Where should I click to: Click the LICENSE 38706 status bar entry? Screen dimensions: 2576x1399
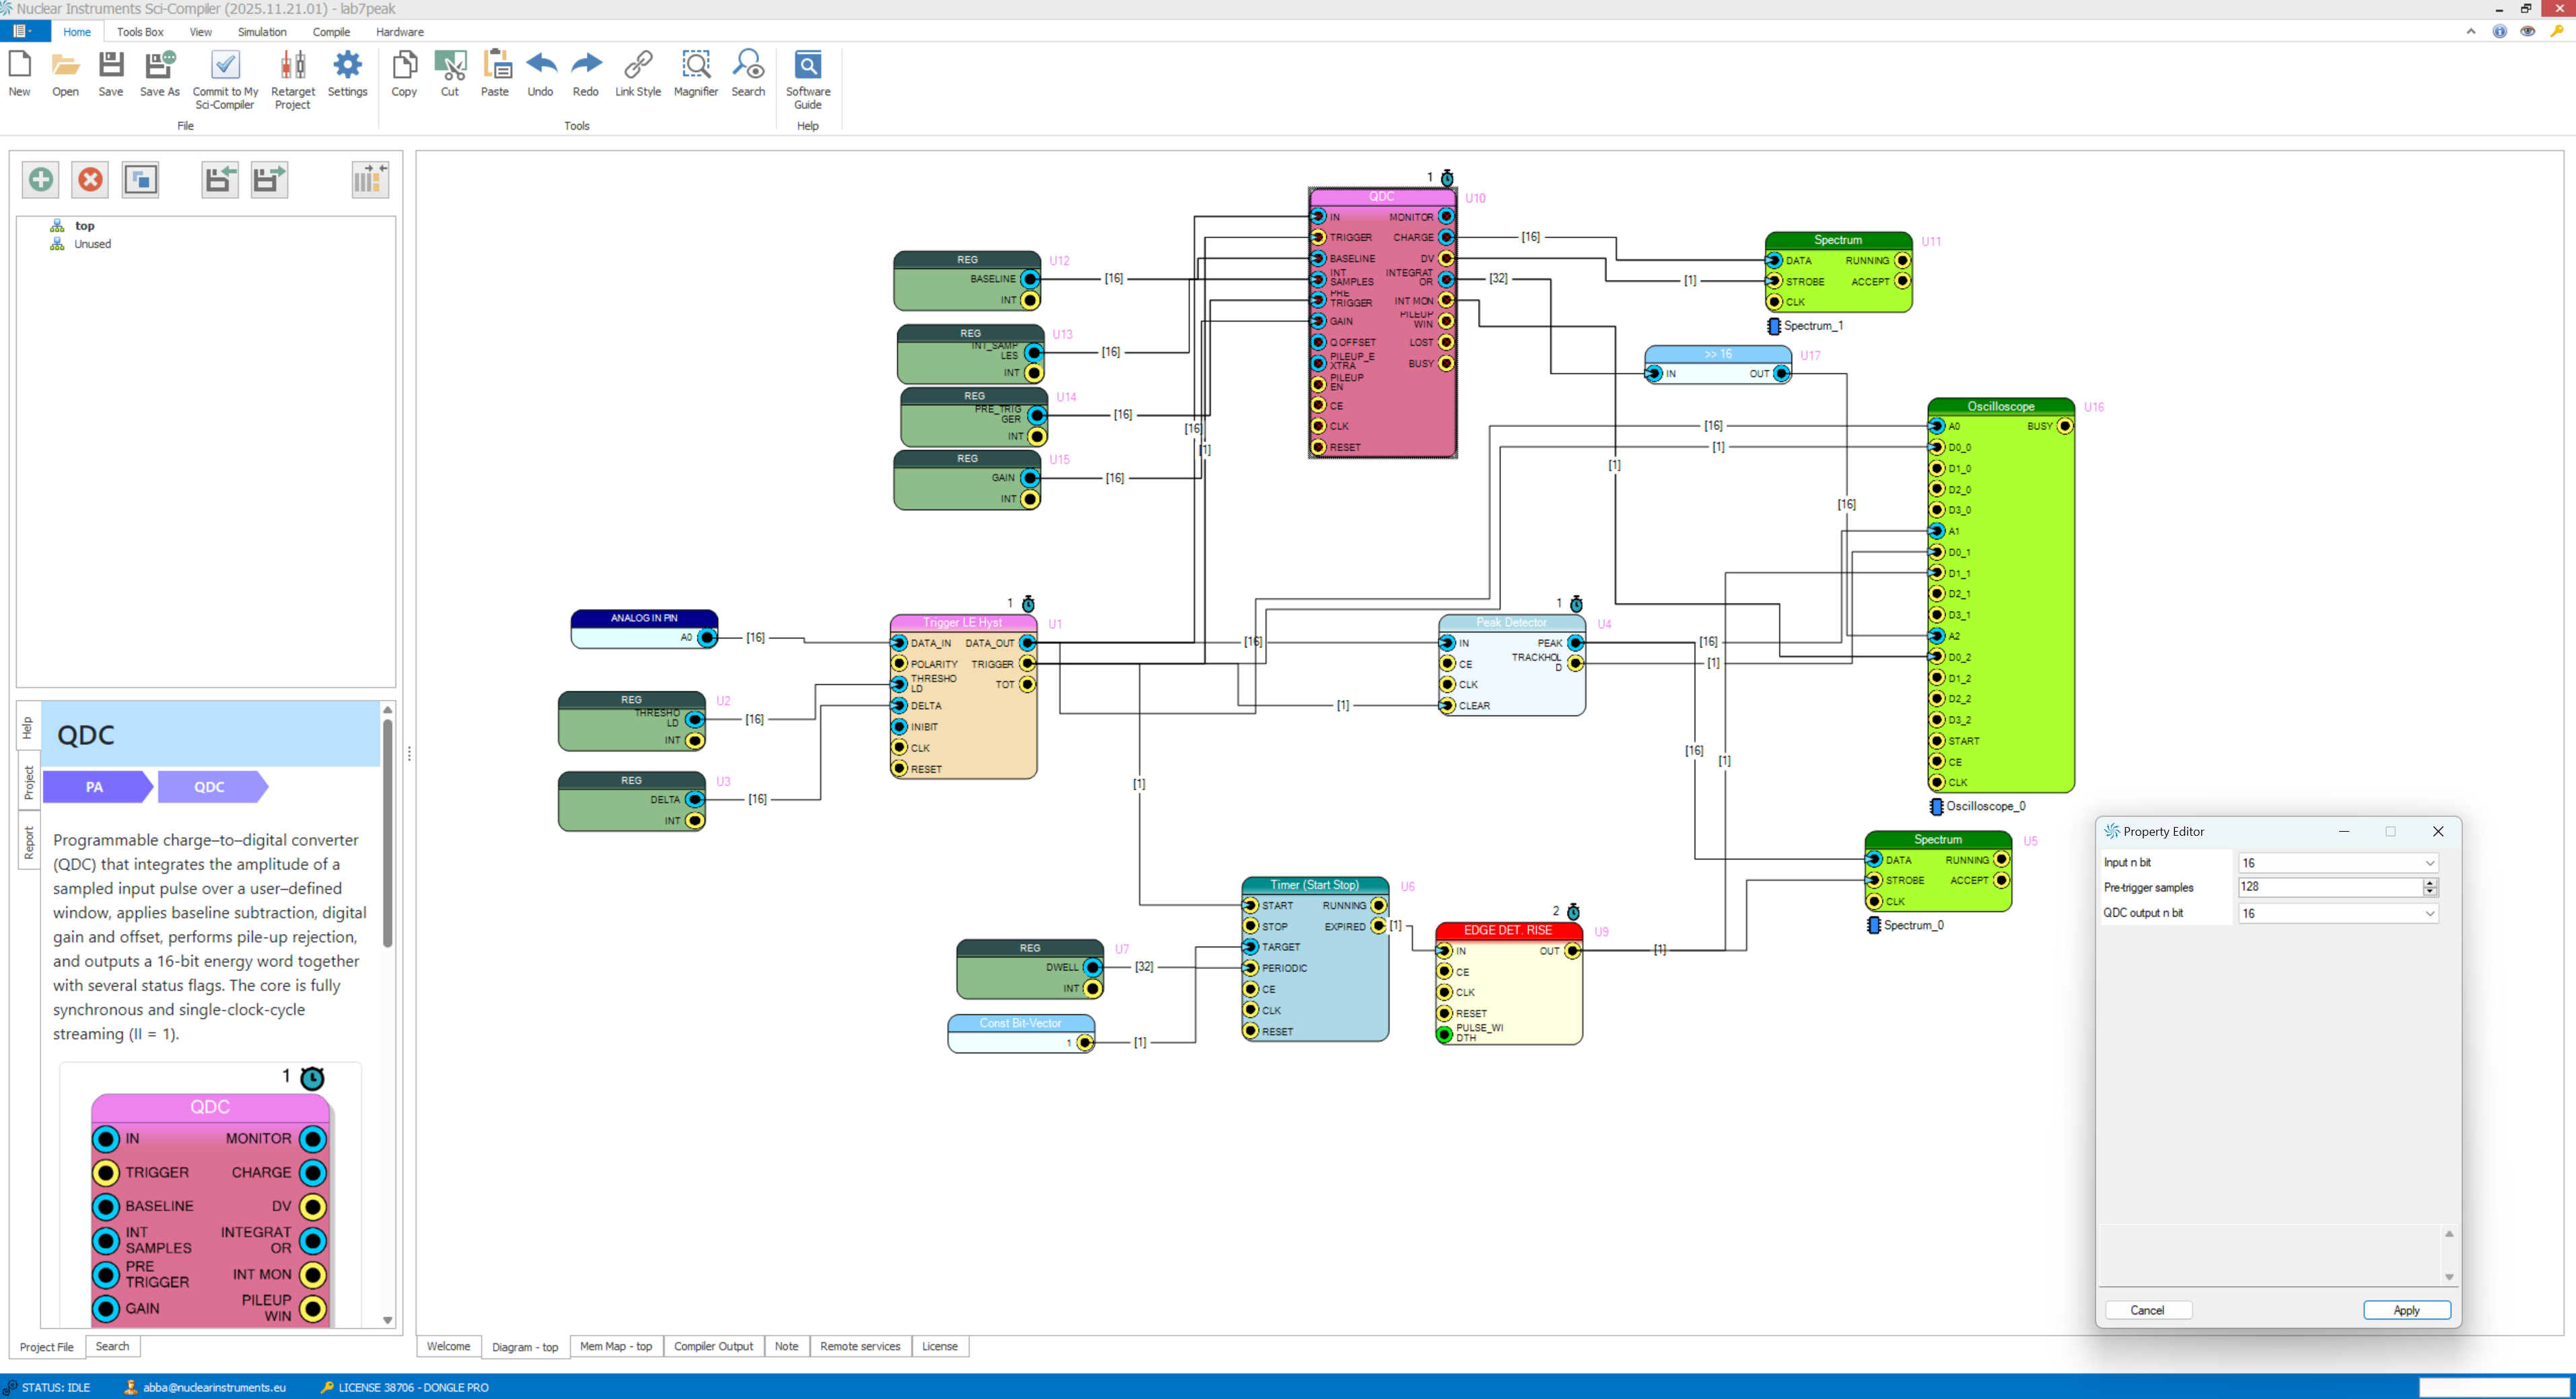(x=404, y=1387)
